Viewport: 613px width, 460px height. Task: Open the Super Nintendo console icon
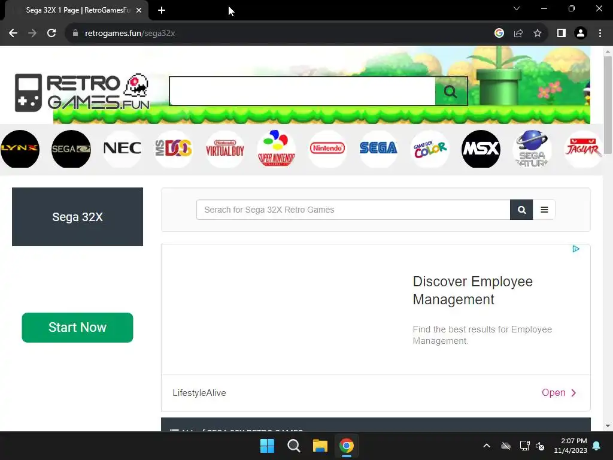[276, 149]
